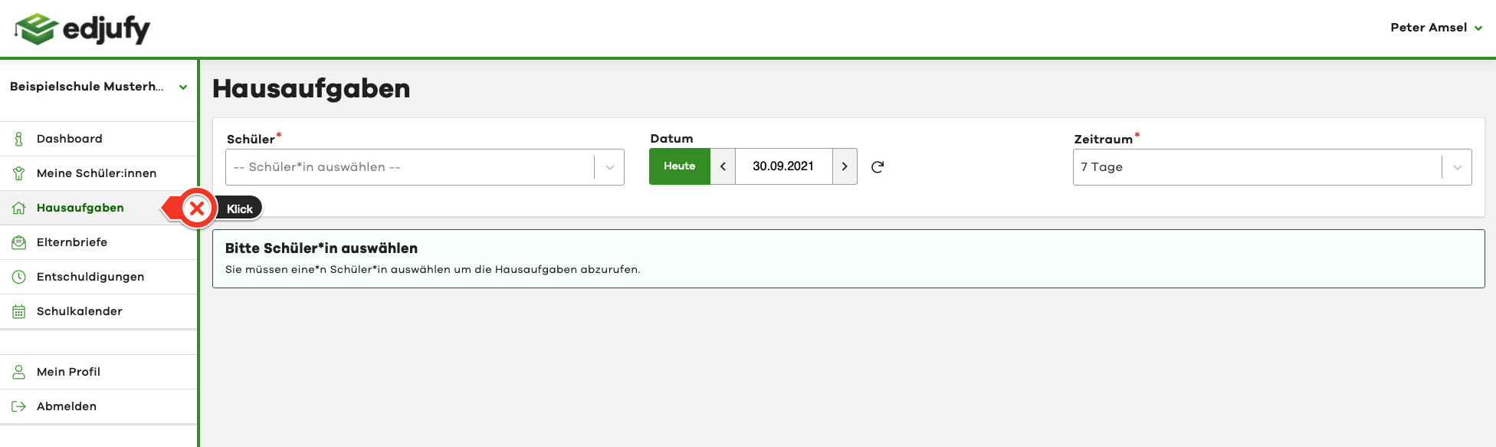Screen dimensions: 1496x447
Task: Click the Dashboard sidebar icon
Action: [19, 139]
